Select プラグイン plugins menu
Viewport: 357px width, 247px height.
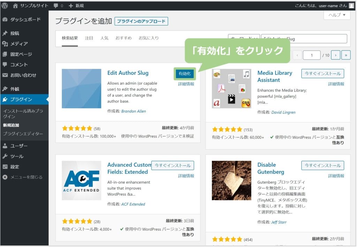24,99
